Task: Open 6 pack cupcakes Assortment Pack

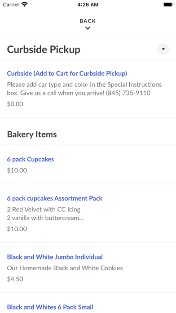Action: click(55, 198)
